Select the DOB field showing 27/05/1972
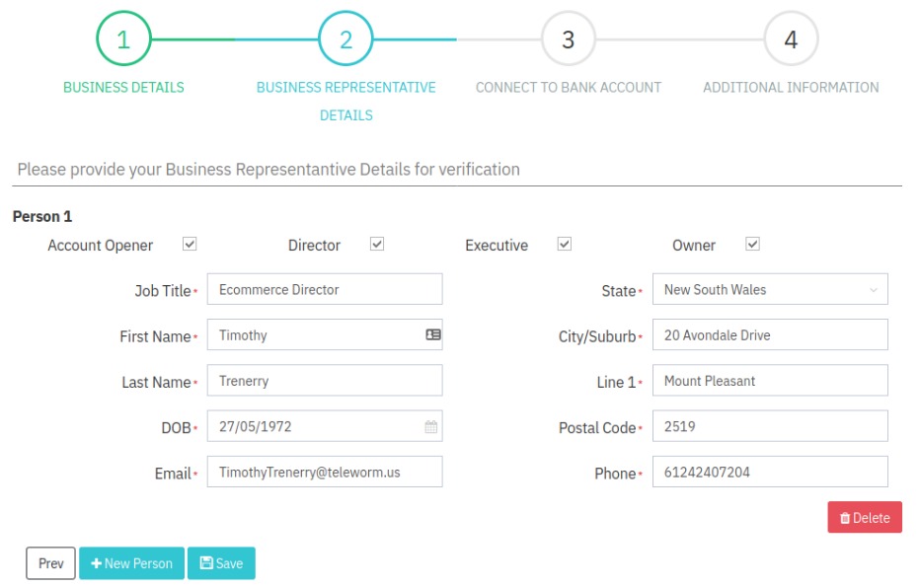 (325, 426)
